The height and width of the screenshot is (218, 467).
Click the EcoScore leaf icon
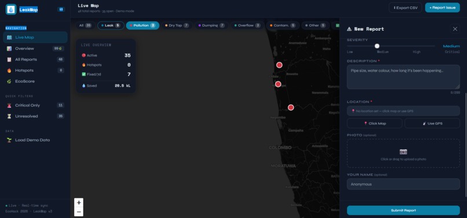click(9, 81)
